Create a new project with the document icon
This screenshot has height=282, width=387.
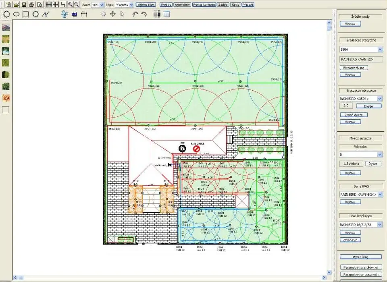8,4
